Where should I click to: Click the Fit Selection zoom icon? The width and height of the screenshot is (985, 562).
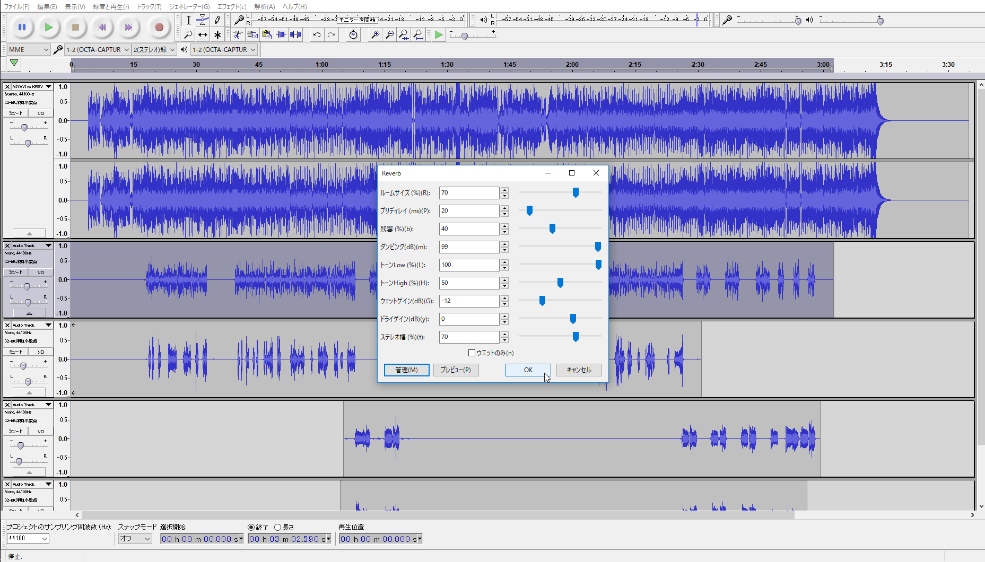(404, 35)
